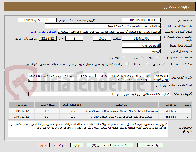Screen dimensions: 196x152
Task: Select the کالا/خدمت radio button
Action: (124, 57)
